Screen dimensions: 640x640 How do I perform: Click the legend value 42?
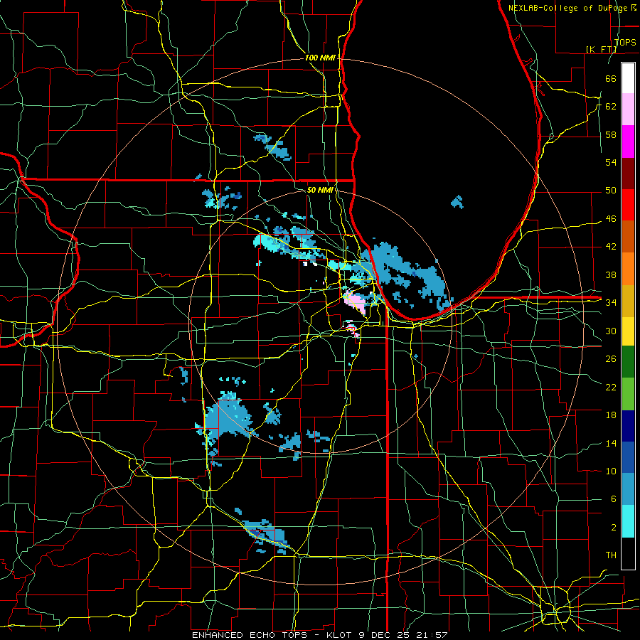pyautogui.click(x=611, y=247)
